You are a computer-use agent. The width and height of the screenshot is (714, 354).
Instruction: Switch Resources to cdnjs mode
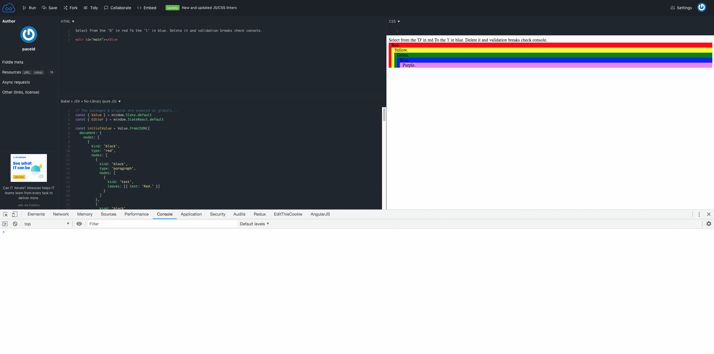click(x=38, y=72)
